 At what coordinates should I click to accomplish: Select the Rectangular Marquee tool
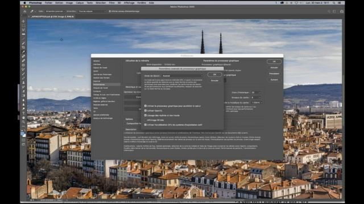click(23, 25)
